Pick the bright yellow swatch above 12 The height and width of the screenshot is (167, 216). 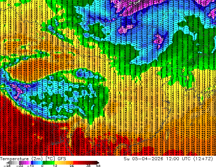click(56, 163)
